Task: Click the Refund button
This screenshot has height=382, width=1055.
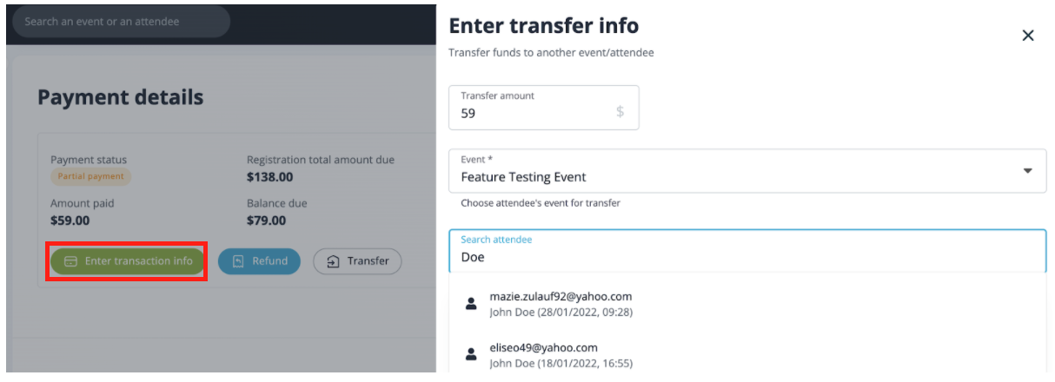Action: (258, 261)
